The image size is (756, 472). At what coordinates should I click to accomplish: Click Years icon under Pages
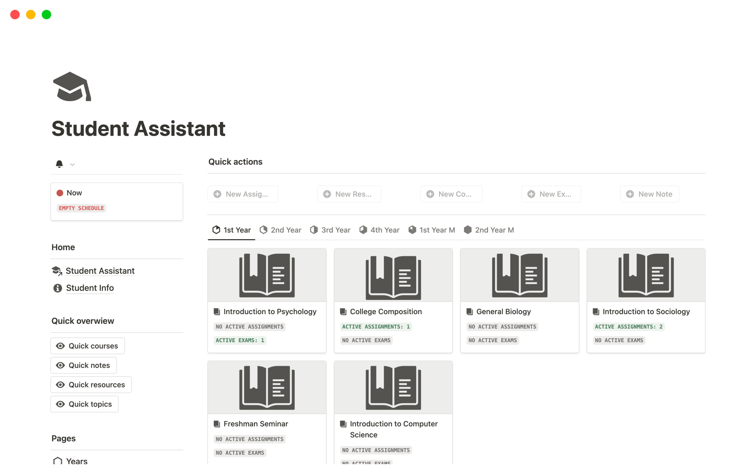57,461
